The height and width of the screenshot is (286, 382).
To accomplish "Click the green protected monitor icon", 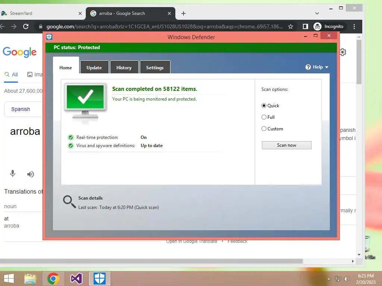I will point(85,102).
